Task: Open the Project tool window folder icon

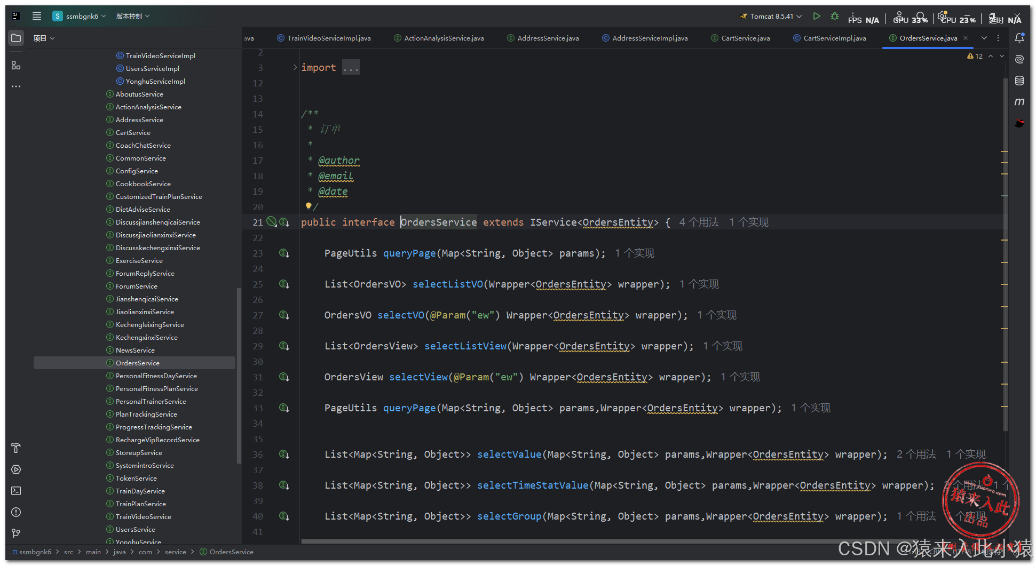Action: coord(16,38)
